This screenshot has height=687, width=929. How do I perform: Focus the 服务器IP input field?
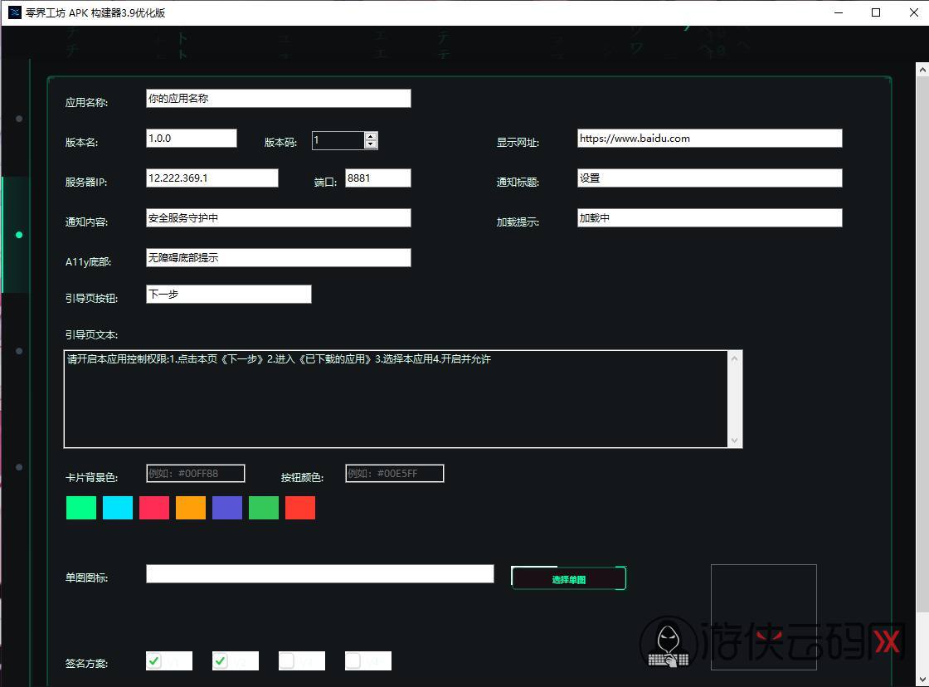(x=212, y=178)
